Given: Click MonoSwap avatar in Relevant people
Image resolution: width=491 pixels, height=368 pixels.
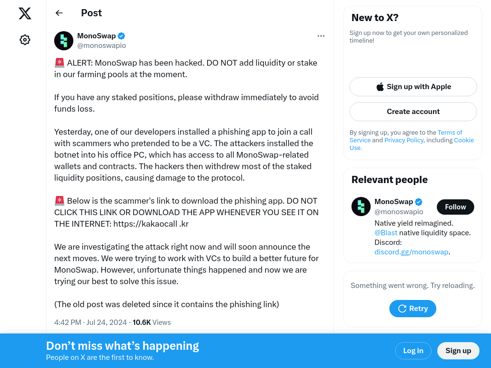Looking at the screenshot, I should 361,207.
